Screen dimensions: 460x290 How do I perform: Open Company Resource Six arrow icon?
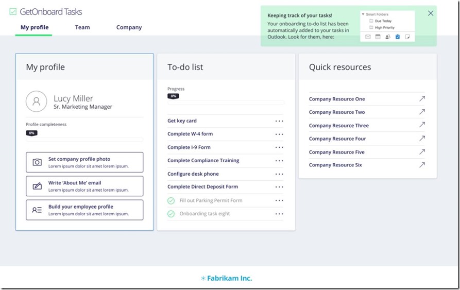(422, 165)
